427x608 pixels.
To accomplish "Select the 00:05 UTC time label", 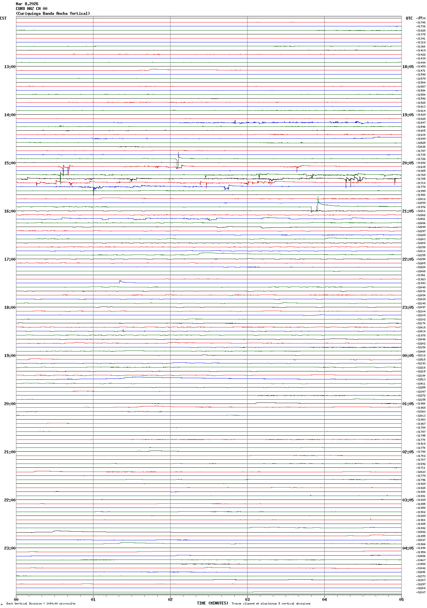I will [408, 356].
